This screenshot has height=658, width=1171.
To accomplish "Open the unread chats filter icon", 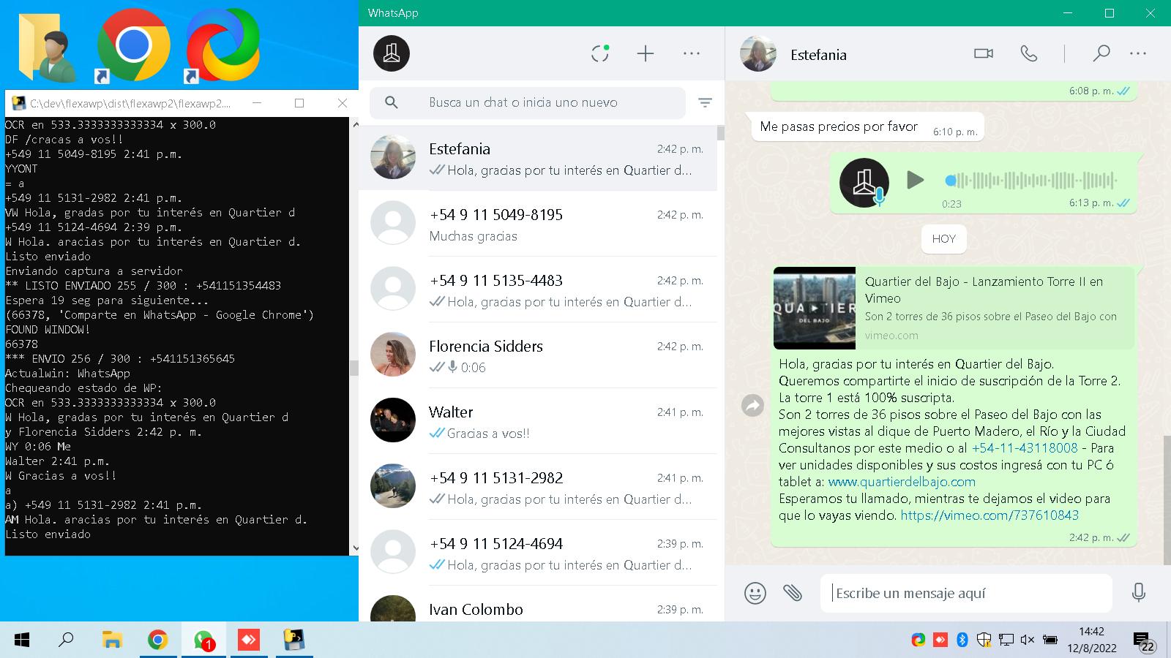I will point(705,103).
